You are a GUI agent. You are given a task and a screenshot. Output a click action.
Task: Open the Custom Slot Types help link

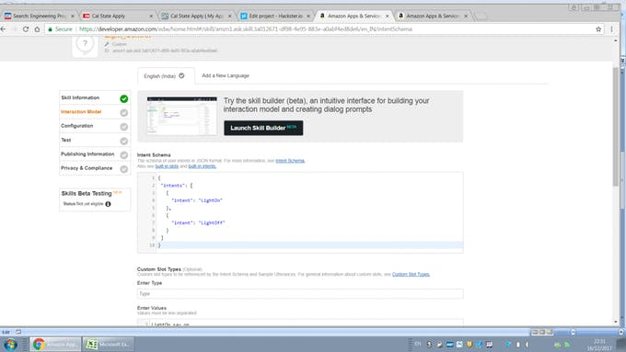point(411,274)
